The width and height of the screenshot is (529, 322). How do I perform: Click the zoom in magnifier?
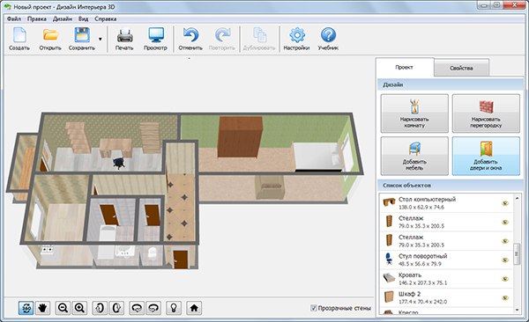(79, 308)
